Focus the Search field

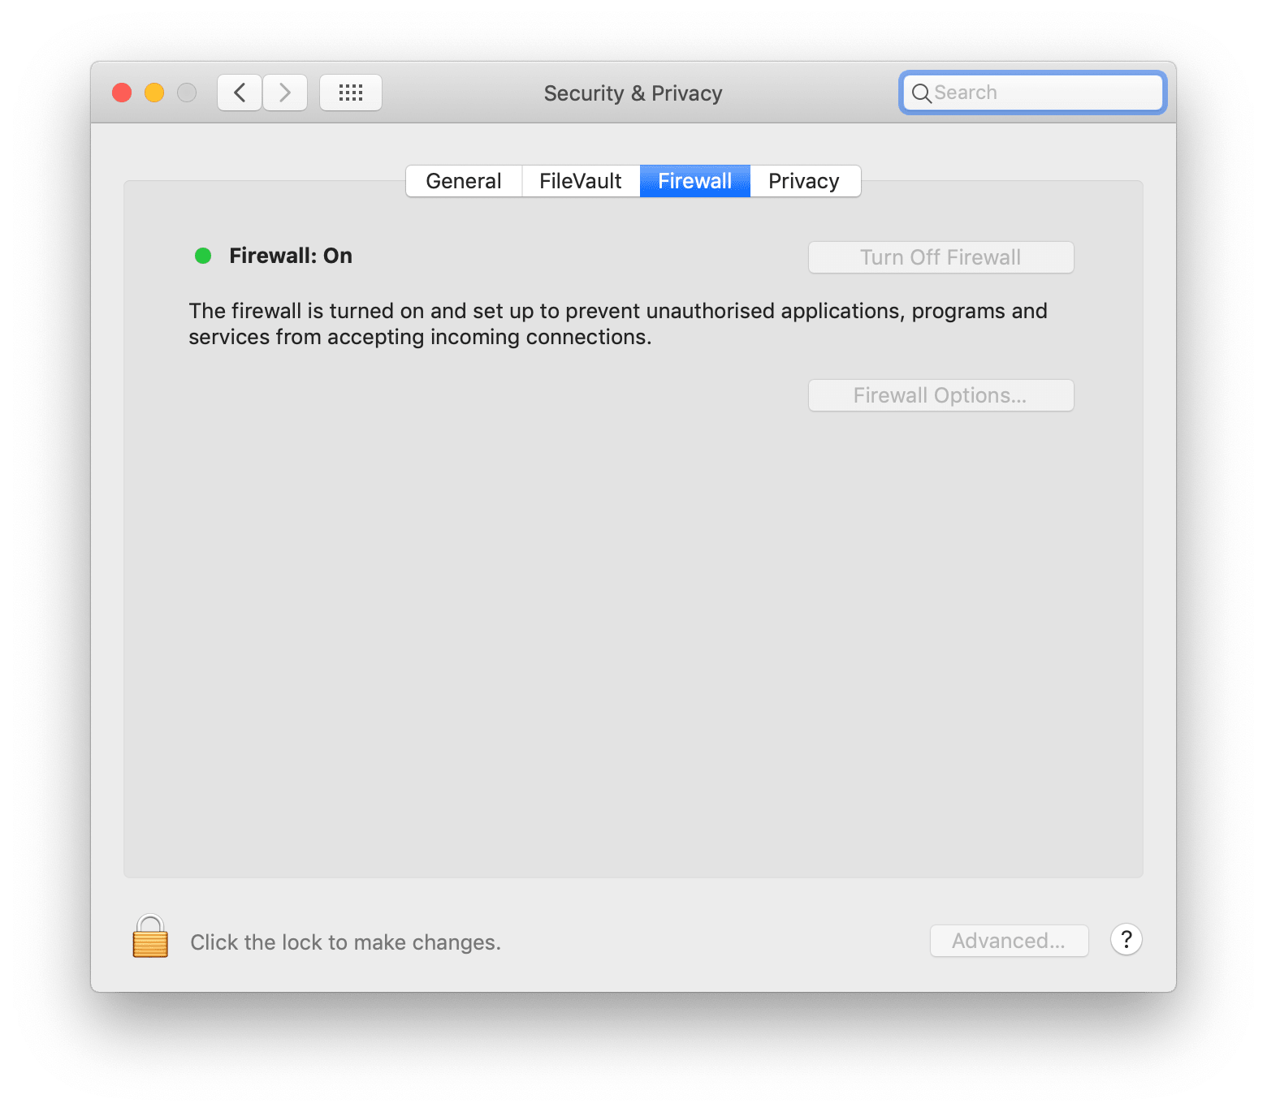1033,93
